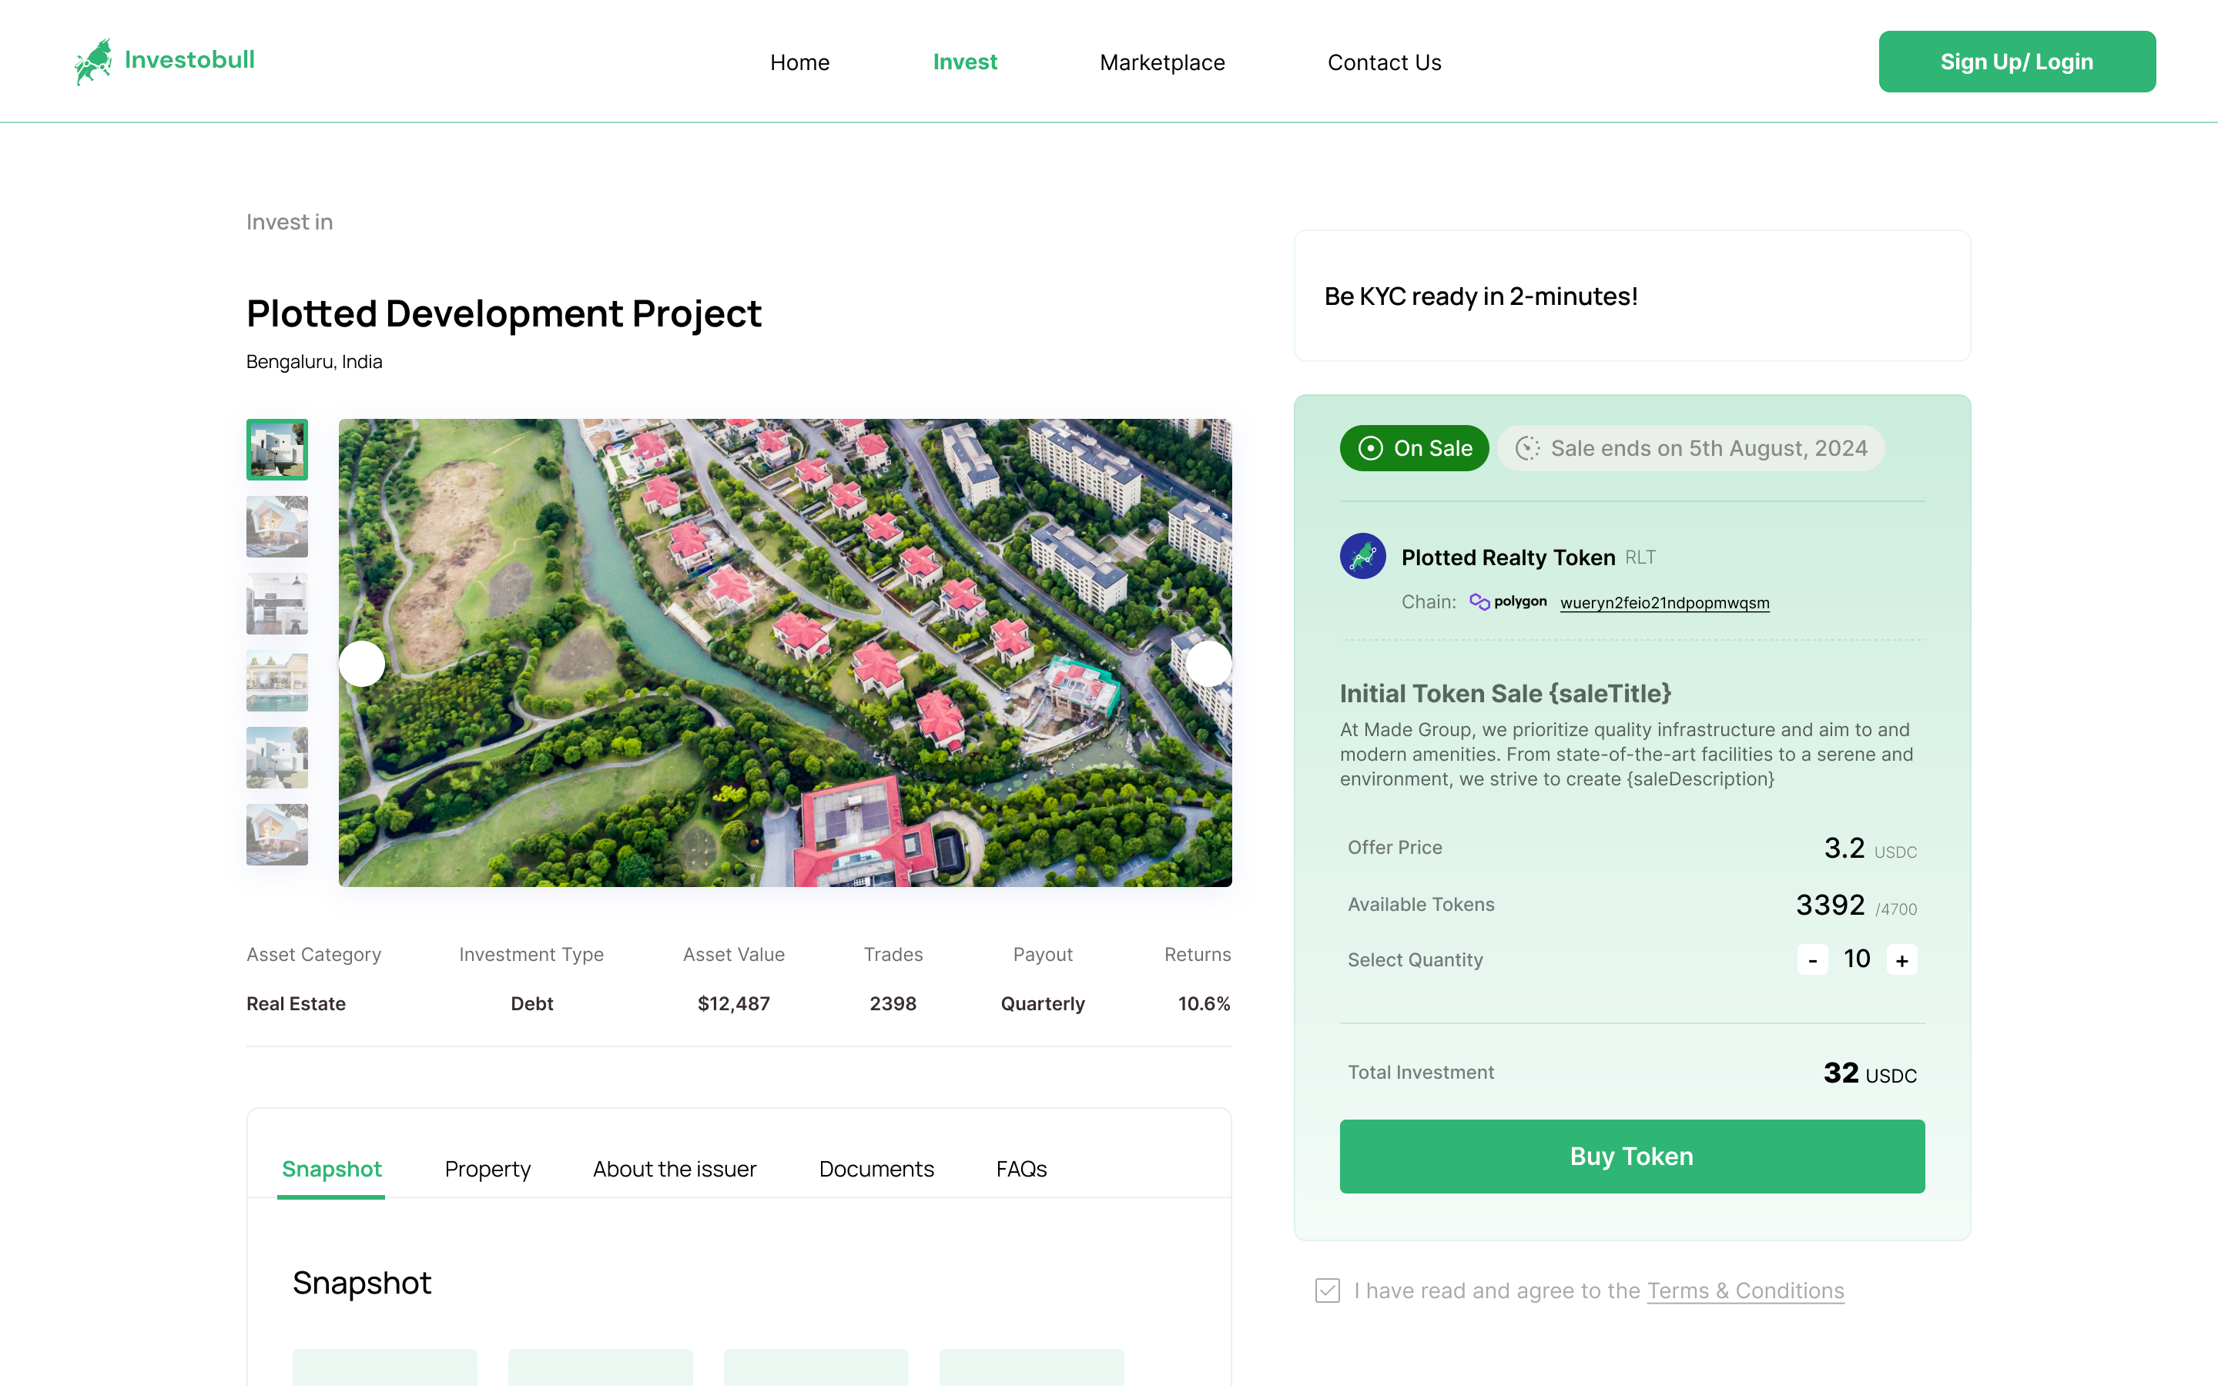Go to previous image in carousel
2218x1386 pixels.
click(x=362, y=663)
